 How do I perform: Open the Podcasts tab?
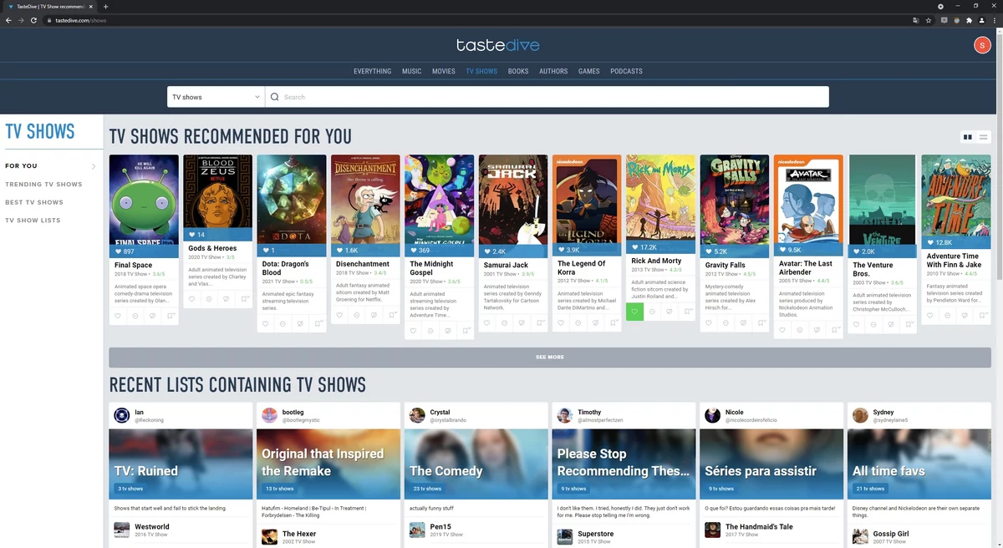pos(627,71)
